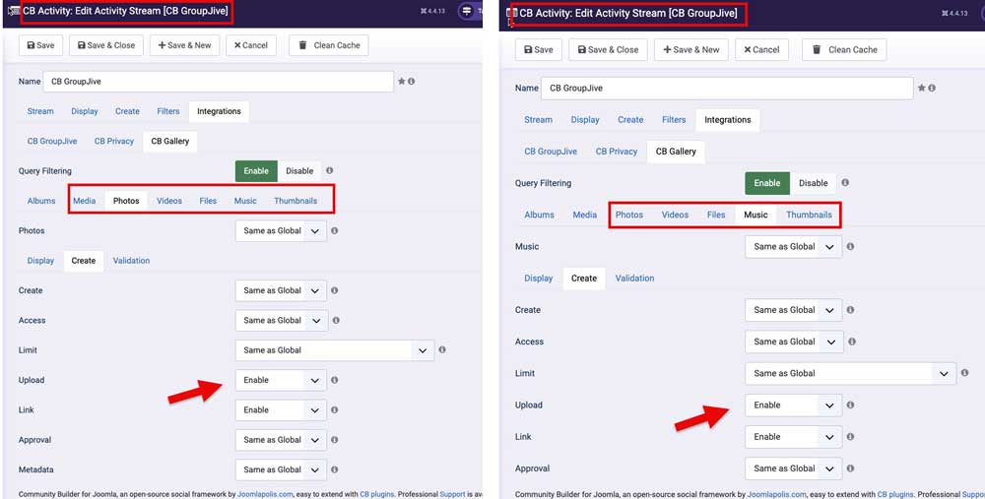This screenshot has width=985, height=499.
Task: Enable Query Filtering in the Music screenshot
Action: tap(767, 183)
